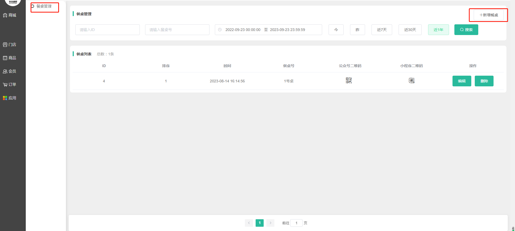Click the 新增餐桌 button
The height and width of the screenshot is (231, 515).
point(488,15)
